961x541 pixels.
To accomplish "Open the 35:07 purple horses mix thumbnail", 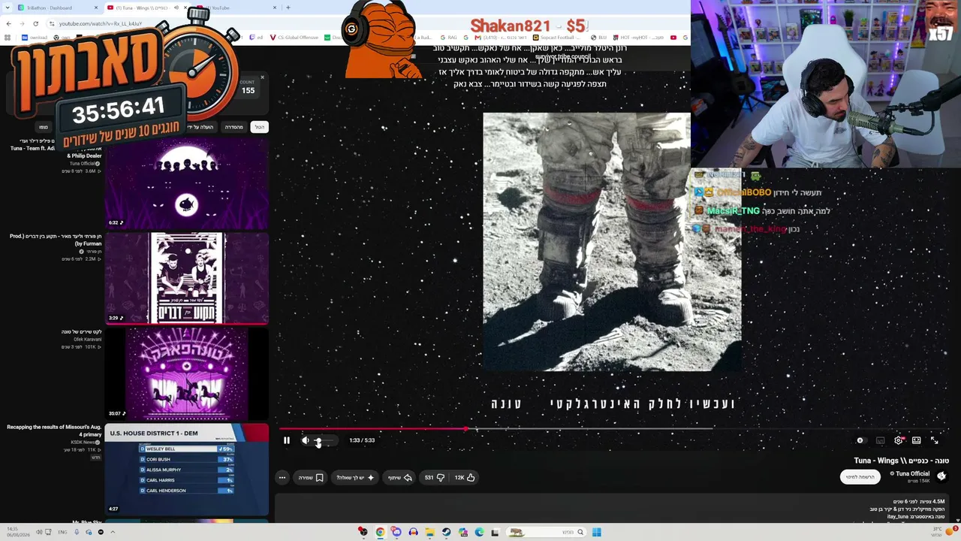I will (186, 373).
